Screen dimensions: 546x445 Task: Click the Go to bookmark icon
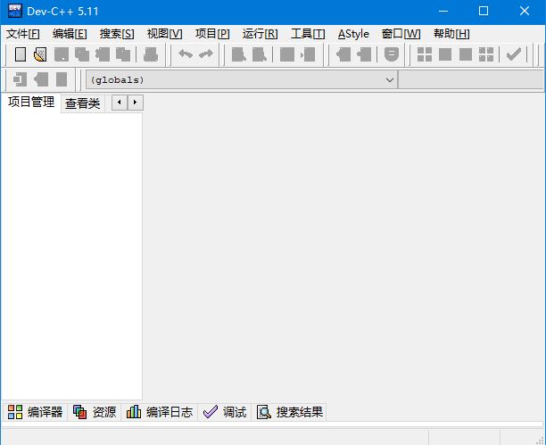pos(62,79)
